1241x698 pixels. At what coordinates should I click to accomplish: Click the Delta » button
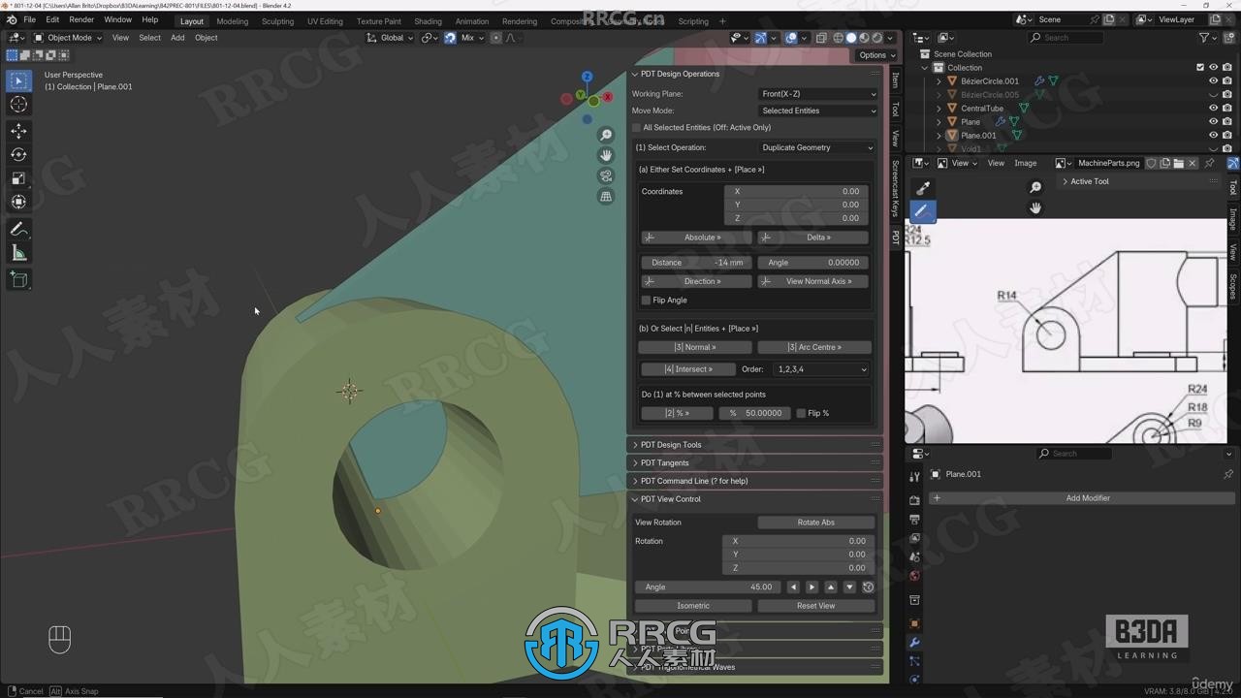pyautogui.click(x=813, y=238)
